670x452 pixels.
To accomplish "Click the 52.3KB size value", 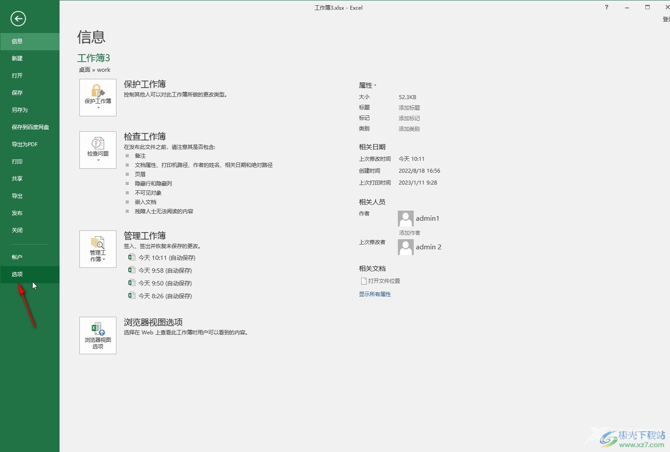I will 408,97.
